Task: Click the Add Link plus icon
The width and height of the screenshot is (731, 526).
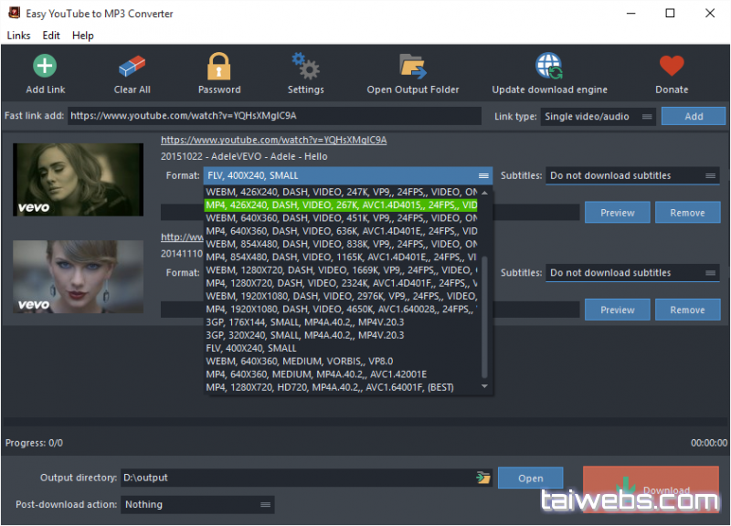Action: tap(45, 67)
